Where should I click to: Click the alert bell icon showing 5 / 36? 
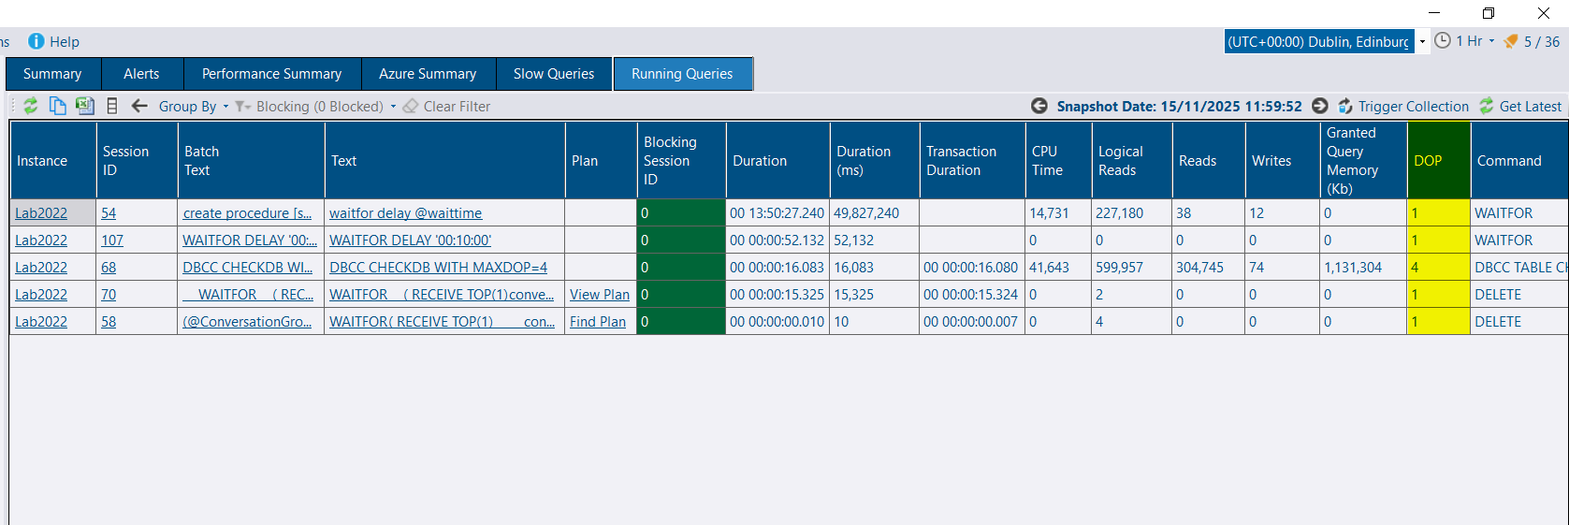pyautogui.click(x=1511, y=41)
